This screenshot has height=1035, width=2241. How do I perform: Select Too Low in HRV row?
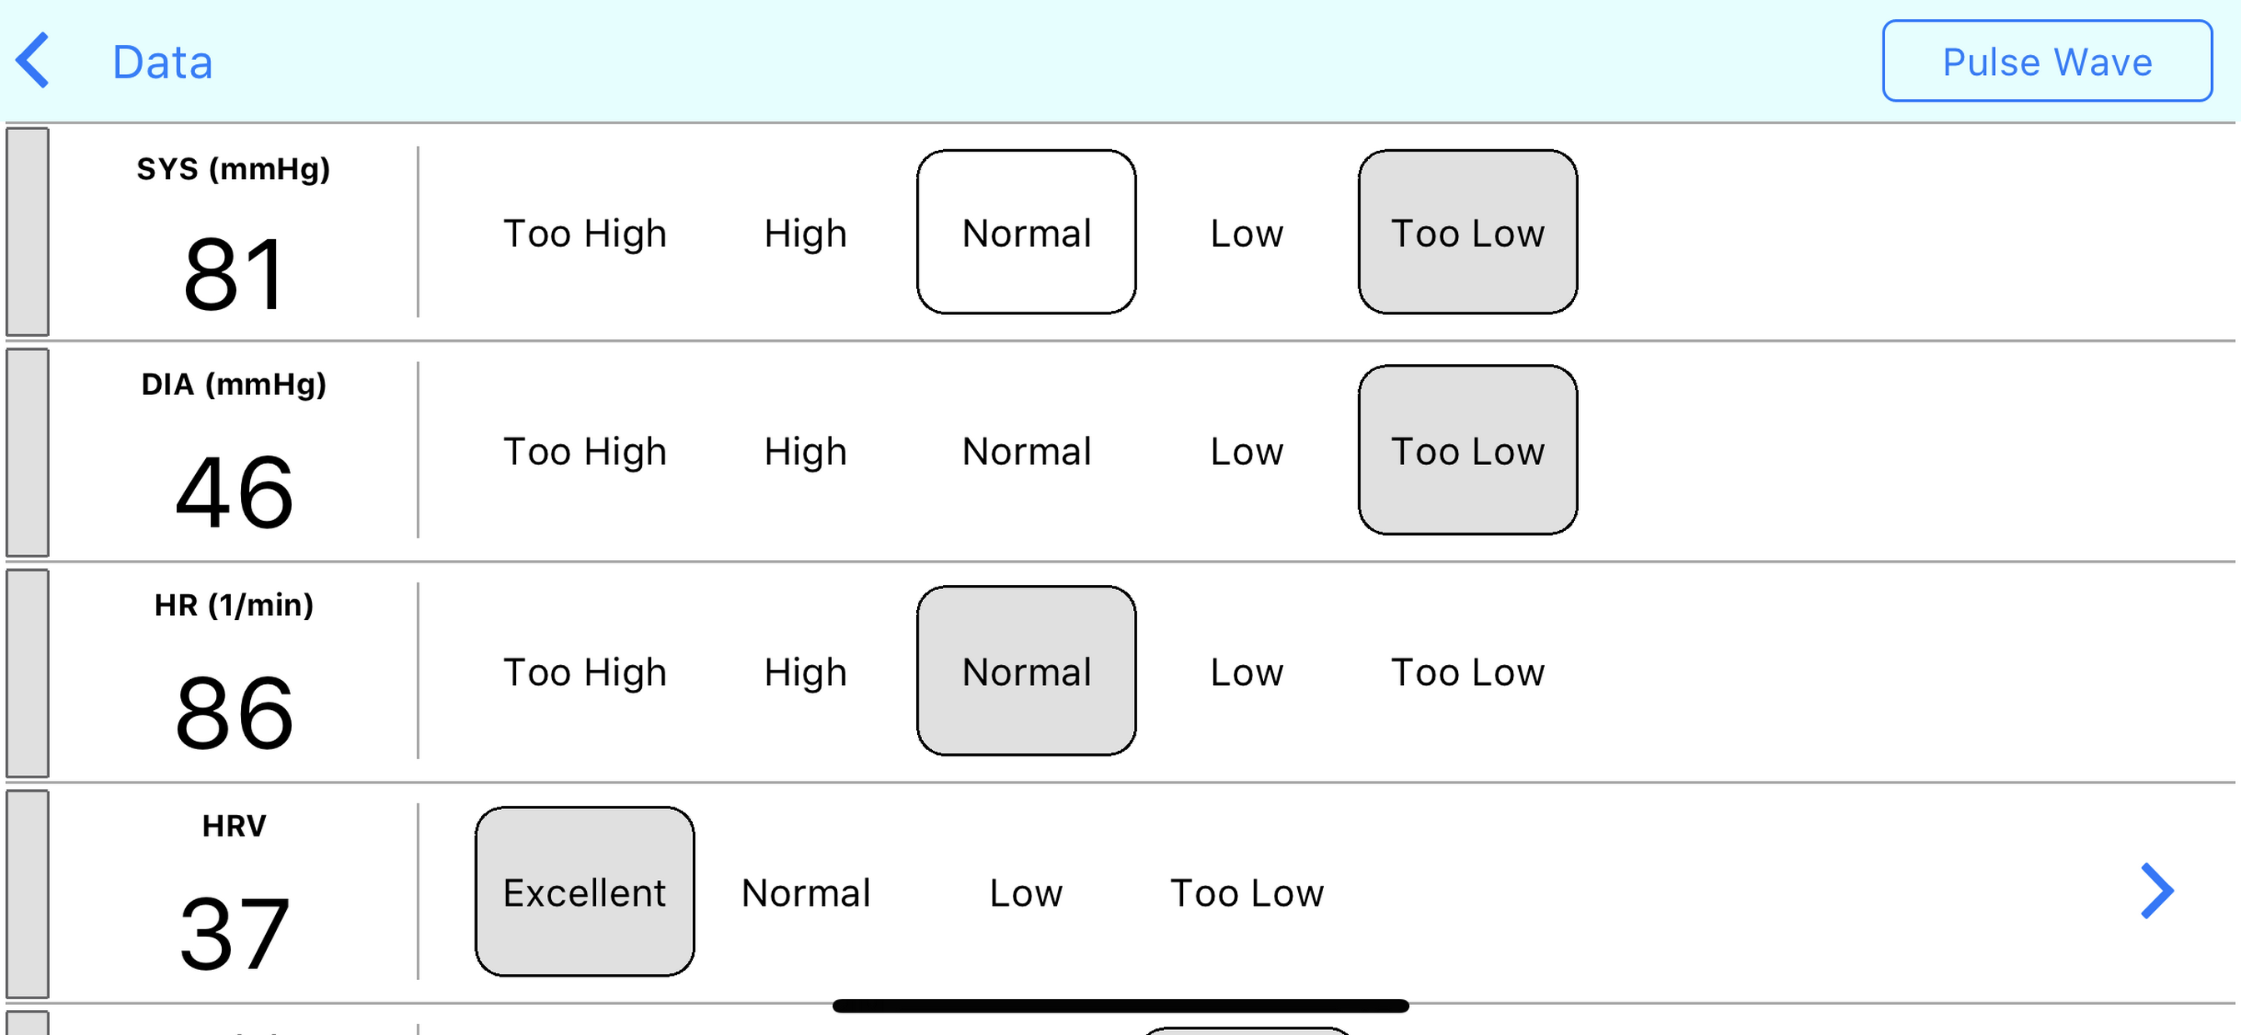tap(1246, 892)
